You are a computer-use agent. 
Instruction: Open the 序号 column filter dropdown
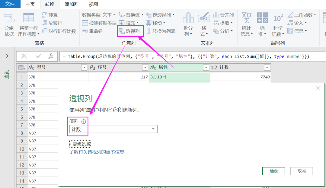pyautogui.click(x=145, y=68)
